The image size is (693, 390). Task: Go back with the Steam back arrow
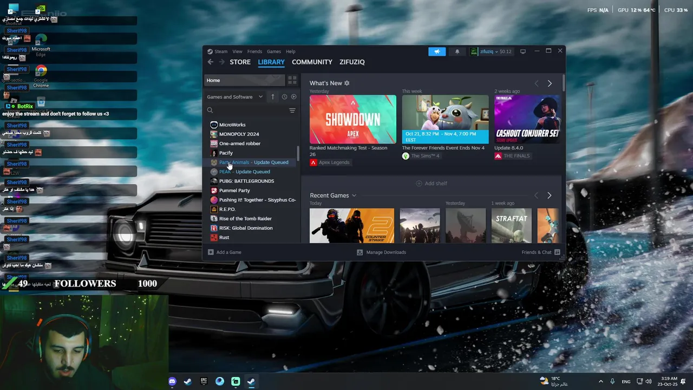(x=211, y=62)
